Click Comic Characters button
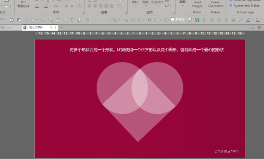This screenshot has width=264, height=159. point(215,4)
